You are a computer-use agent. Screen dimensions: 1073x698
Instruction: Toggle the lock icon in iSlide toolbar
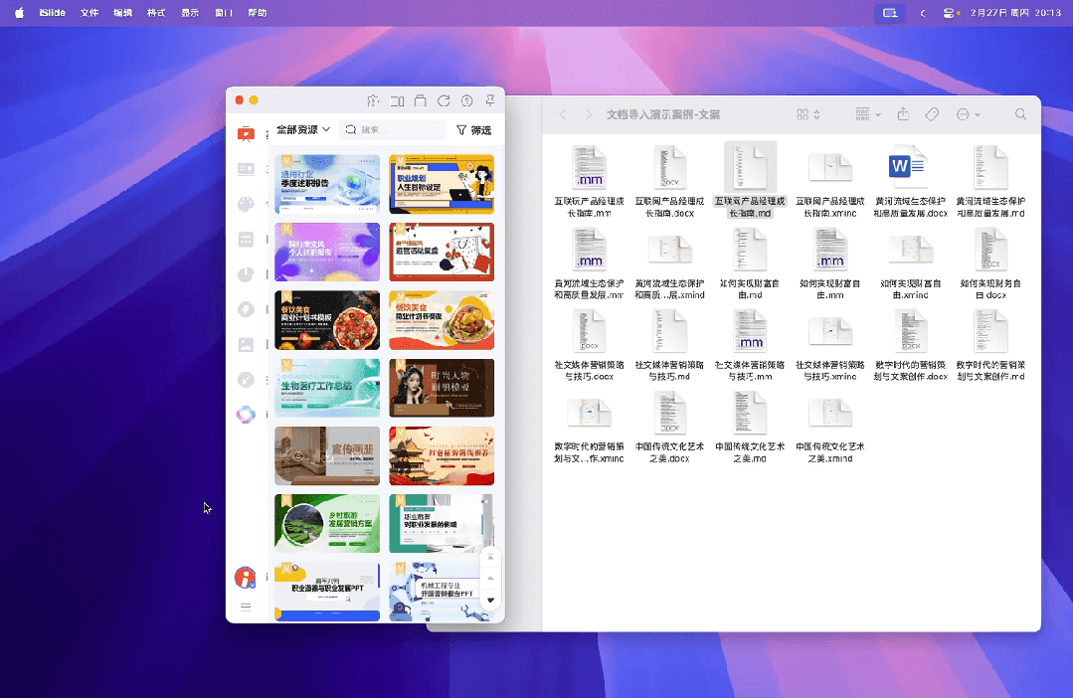tap(420, 100)
